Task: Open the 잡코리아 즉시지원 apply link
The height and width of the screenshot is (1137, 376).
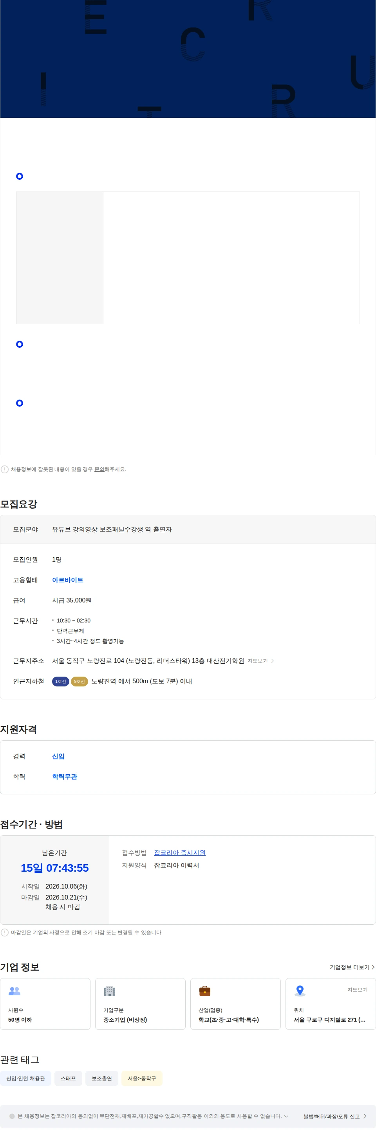Action: [x=180, y=853]
